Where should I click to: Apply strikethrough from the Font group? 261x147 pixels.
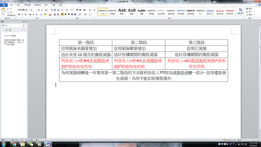[30, 14]
